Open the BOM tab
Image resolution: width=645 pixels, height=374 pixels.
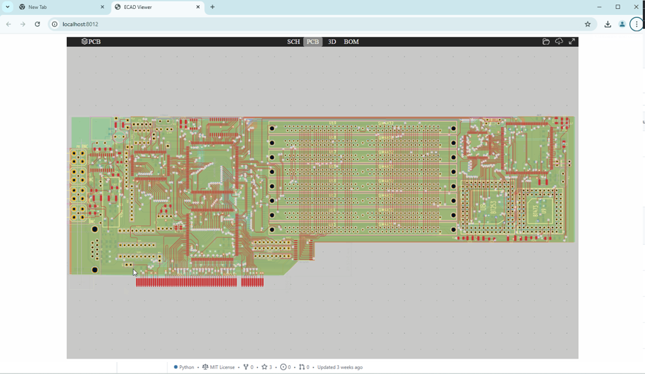click(351, 42)
